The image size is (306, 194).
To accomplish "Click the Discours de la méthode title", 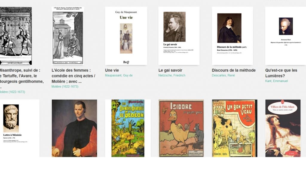I will tap(234, 70).
